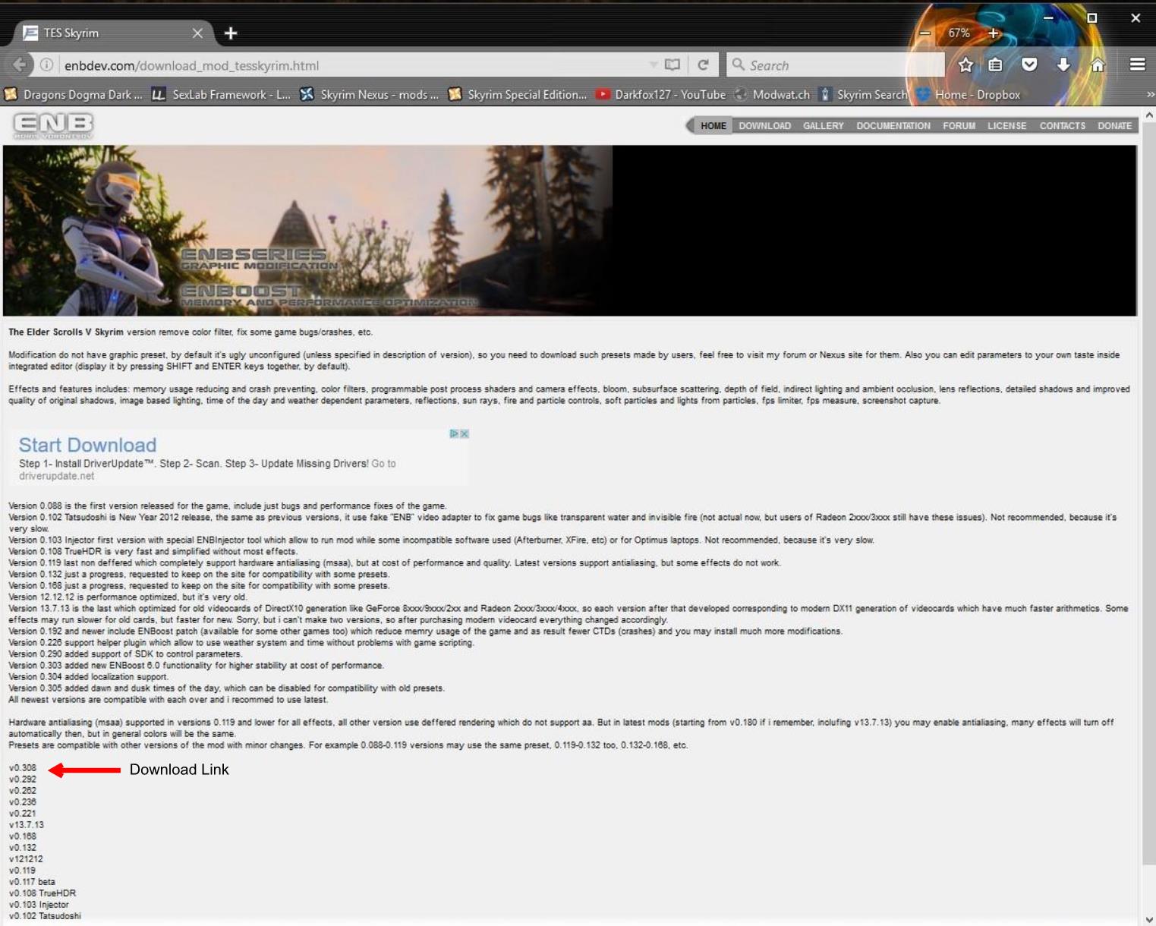This screenshot has width=1156, height=926.
Task: Go to HOME in the site menu
Action: point(713,126)
